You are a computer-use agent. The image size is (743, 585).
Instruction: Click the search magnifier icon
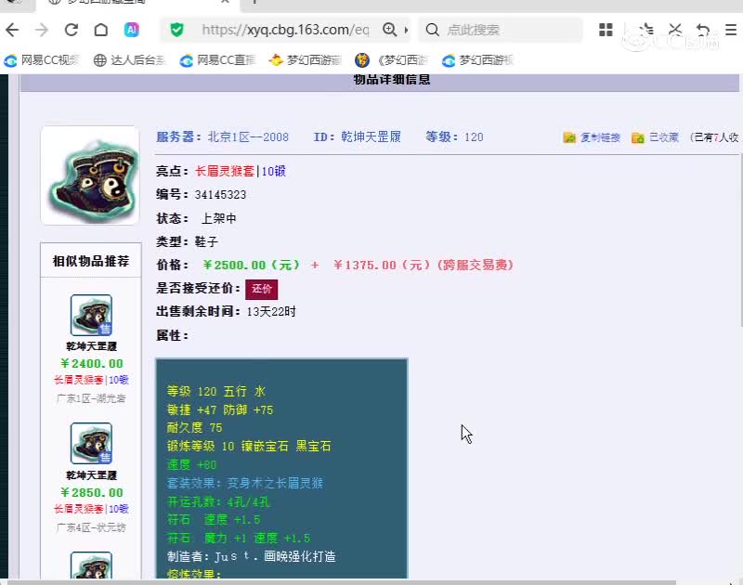(432, 31)
